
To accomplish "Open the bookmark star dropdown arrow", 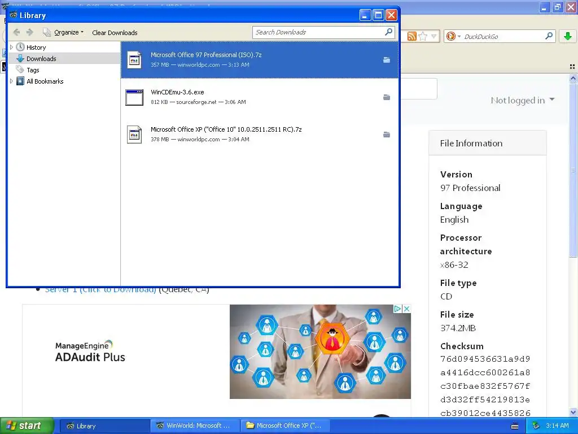I will [x=434, y=36].
